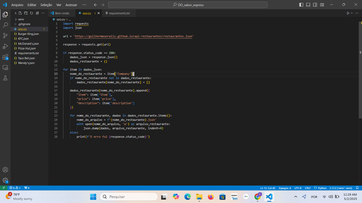Image resolution: width=362 pixels, height=203 pixels.
Task: Click the breadcrumb ellipsis after app.py
Action: (70, 19)
